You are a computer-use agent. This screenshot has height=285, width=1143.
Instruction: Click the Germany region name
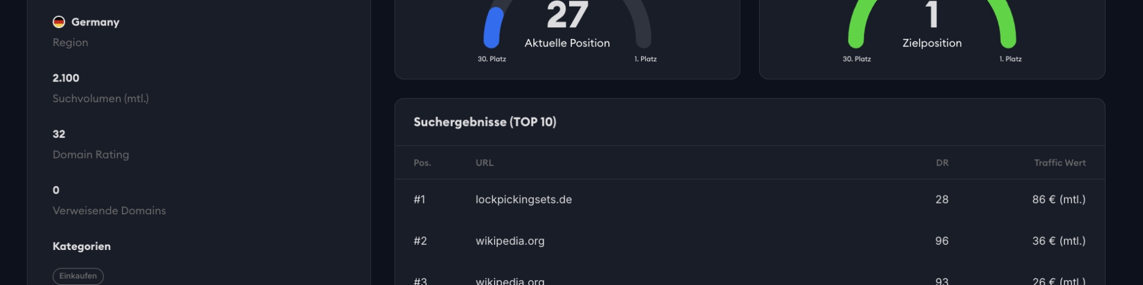point(95,22)
